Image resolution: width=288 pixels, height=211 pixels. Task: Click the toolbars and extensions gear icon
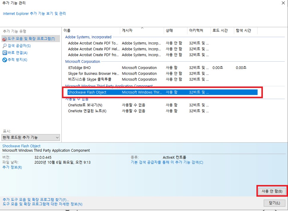point(4,39)
